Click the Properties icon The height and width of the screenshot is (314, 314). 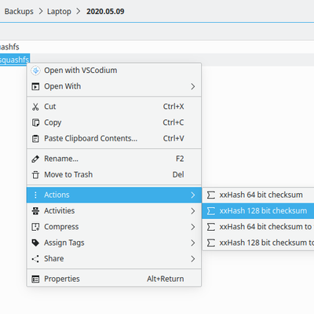[x=35, y=279]
